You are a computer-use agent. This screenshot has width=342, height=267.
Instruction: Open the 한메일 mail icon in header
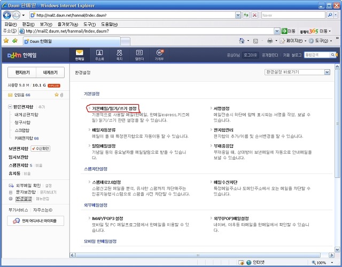click(80, 54)
